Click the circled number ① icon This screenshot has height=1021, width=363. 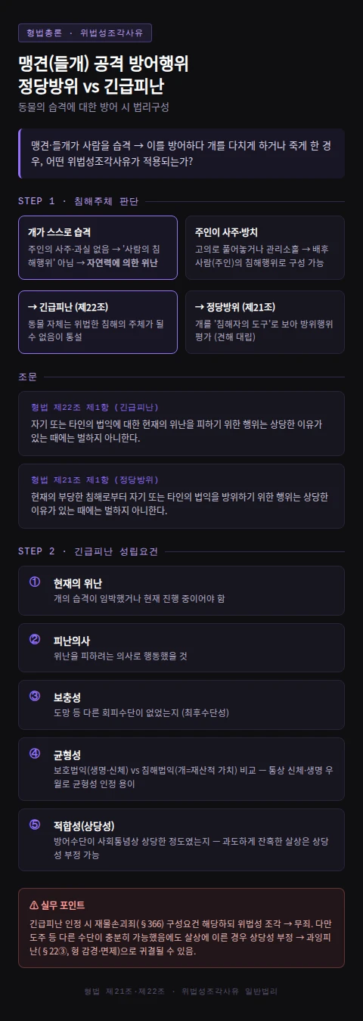(x=35, y=582)
